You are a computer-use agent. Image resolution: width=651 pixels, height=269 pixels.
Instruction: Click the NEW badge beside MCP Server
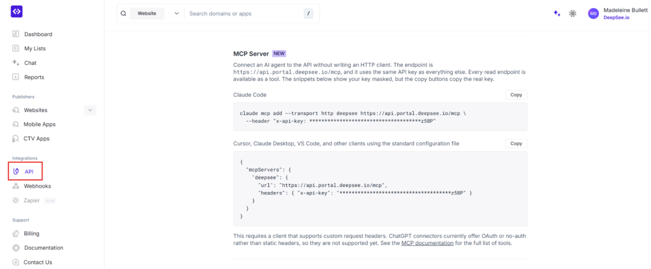coord(279,53)
